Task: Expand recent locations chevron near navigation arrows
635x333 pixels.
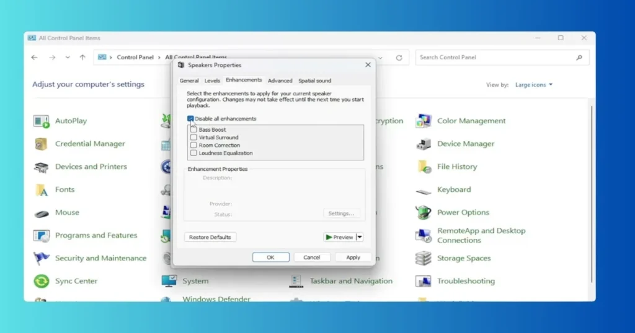Action: (68, 58)
